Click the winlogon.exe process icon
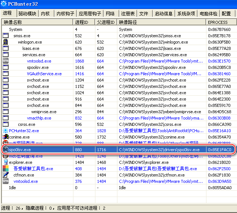The width and height of the screenshot is (237, 213). pyautogui.click(x=6, y=42)
